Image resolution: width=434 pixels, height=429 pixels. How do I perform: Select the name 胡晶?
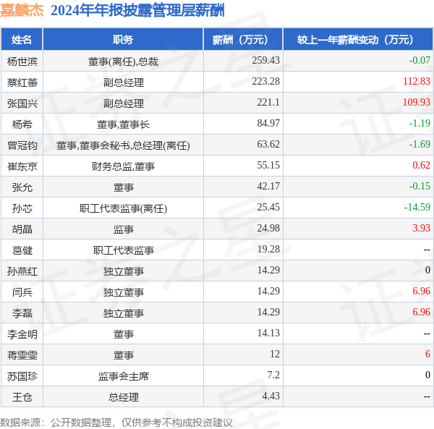(x=22, y=229)
